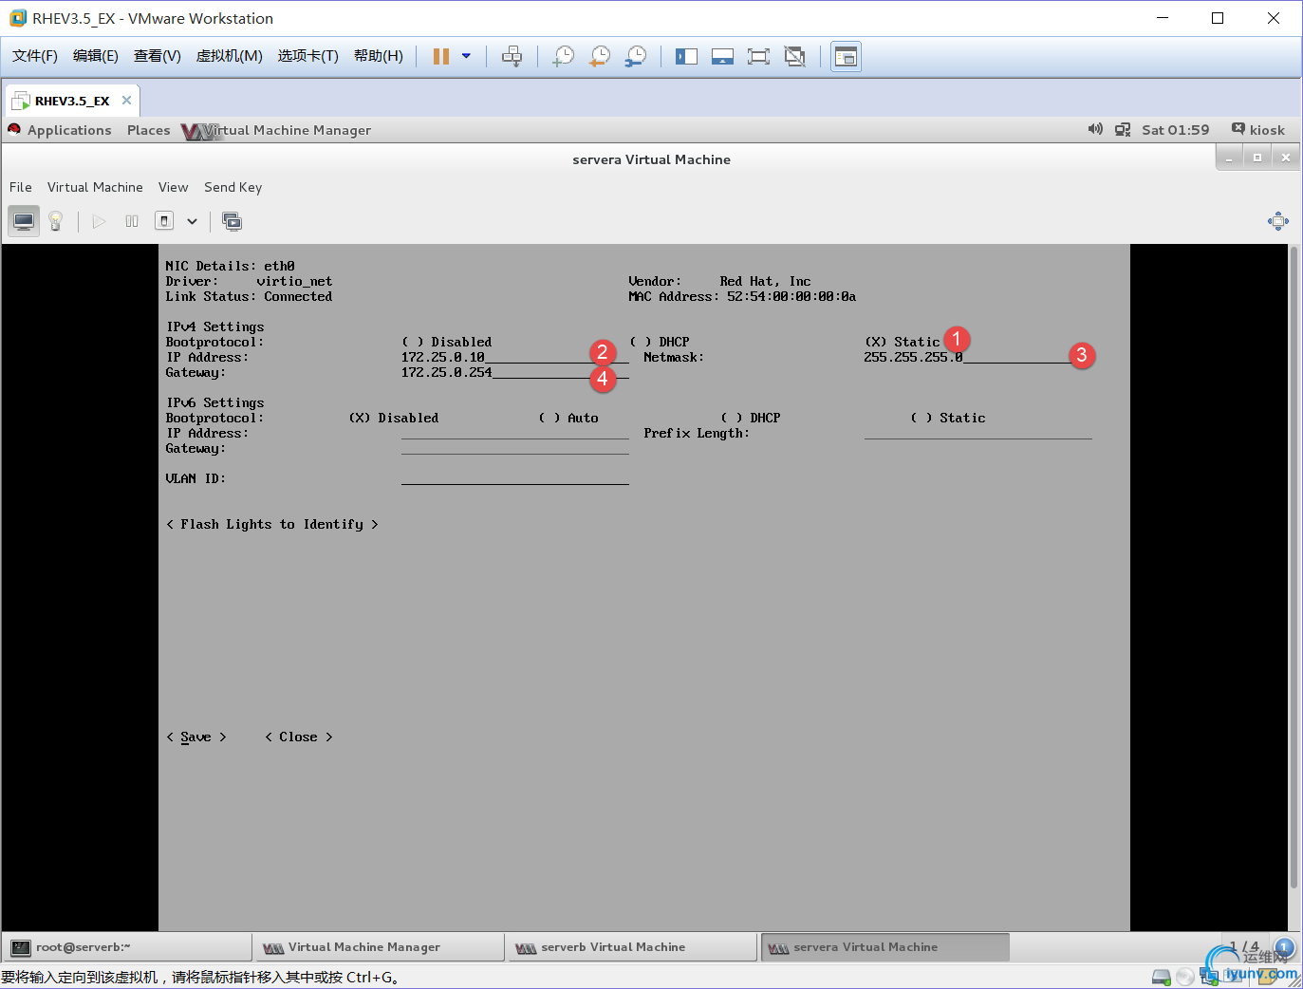Shut down the servera guest
Screen dimensions: 1303x989
pos(164,221)
